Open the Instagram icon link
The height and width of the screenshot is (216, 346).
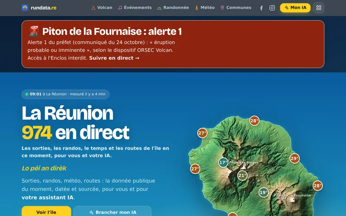click(272, 8)
